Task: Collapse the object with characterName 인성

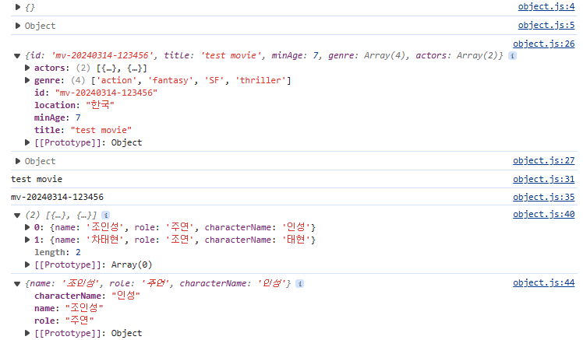Action: (17, 283)
